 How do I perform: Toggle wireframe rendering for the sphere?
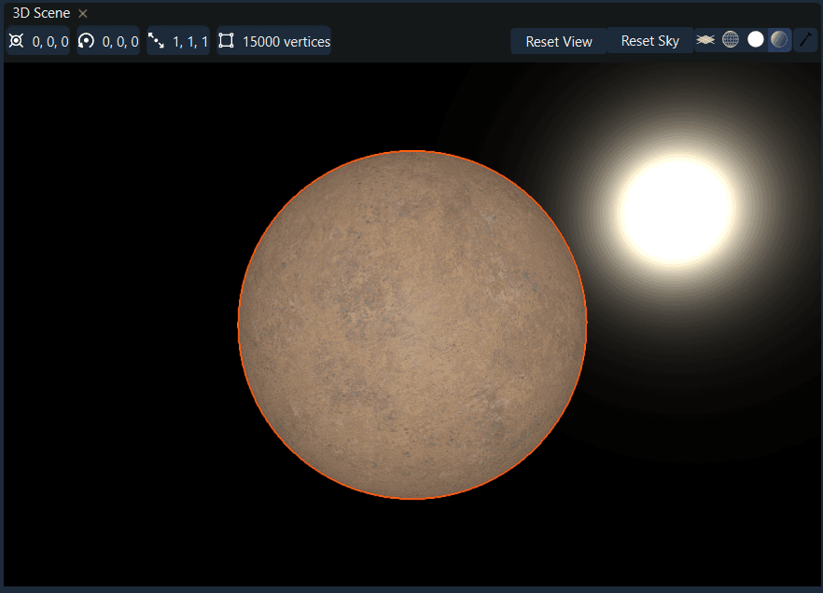coord(730,39)
